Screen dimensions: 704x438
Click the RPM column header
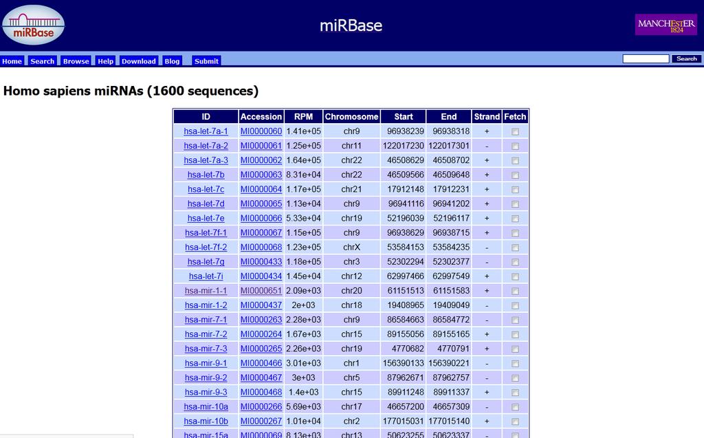click(x=303, y=117)
